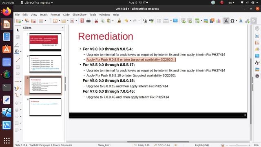Viewport: 261px width, 147px height.
Task: Close the Slides panel
Action: coord(62,28)
